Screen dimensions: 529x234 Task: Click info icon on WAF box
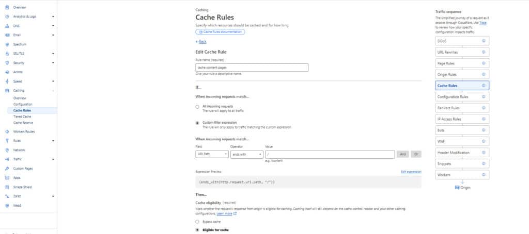coord(484,141)
